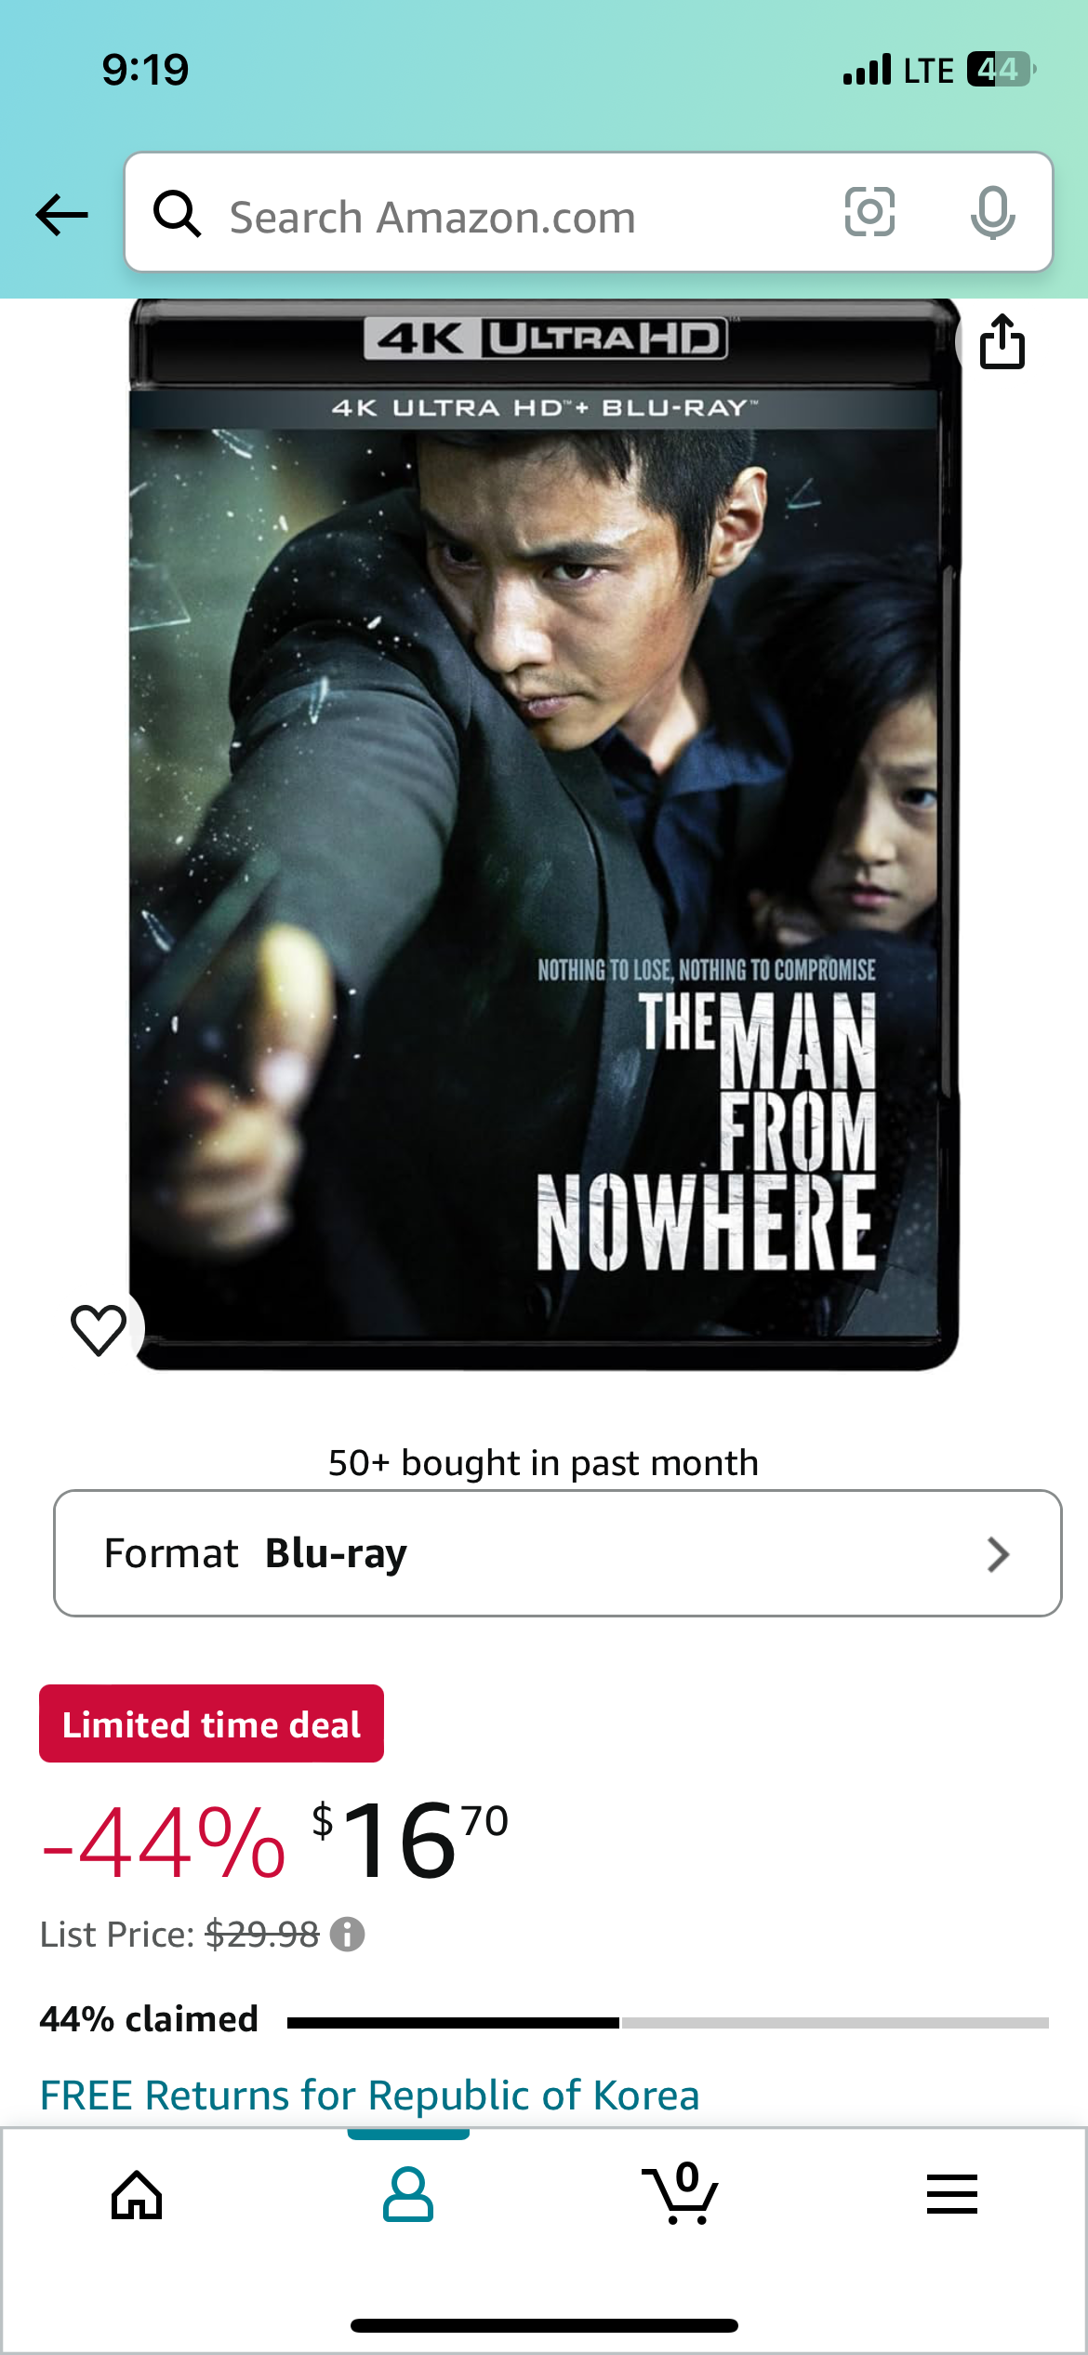Tap the share icon beside product image
1088x2355 pixels.
(x=1002, y=341)
